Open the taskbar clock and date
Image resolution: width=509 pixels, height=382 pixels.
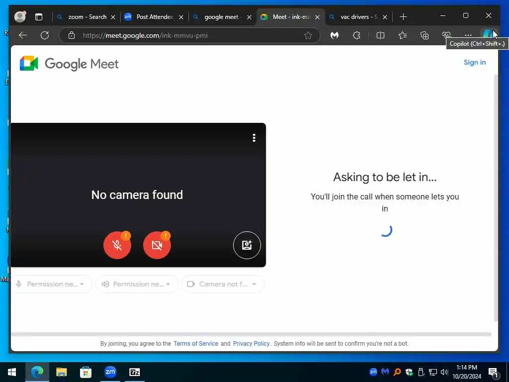coord(467,372)
